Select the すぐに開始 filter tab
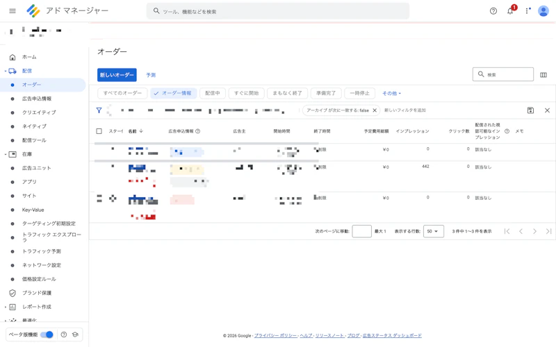Viewport: 556px width, 347px height. (246, 93)
